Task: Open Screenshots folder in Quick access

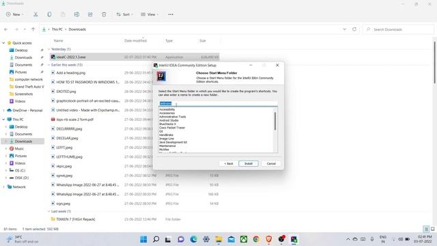Action: tap(23, 94)
